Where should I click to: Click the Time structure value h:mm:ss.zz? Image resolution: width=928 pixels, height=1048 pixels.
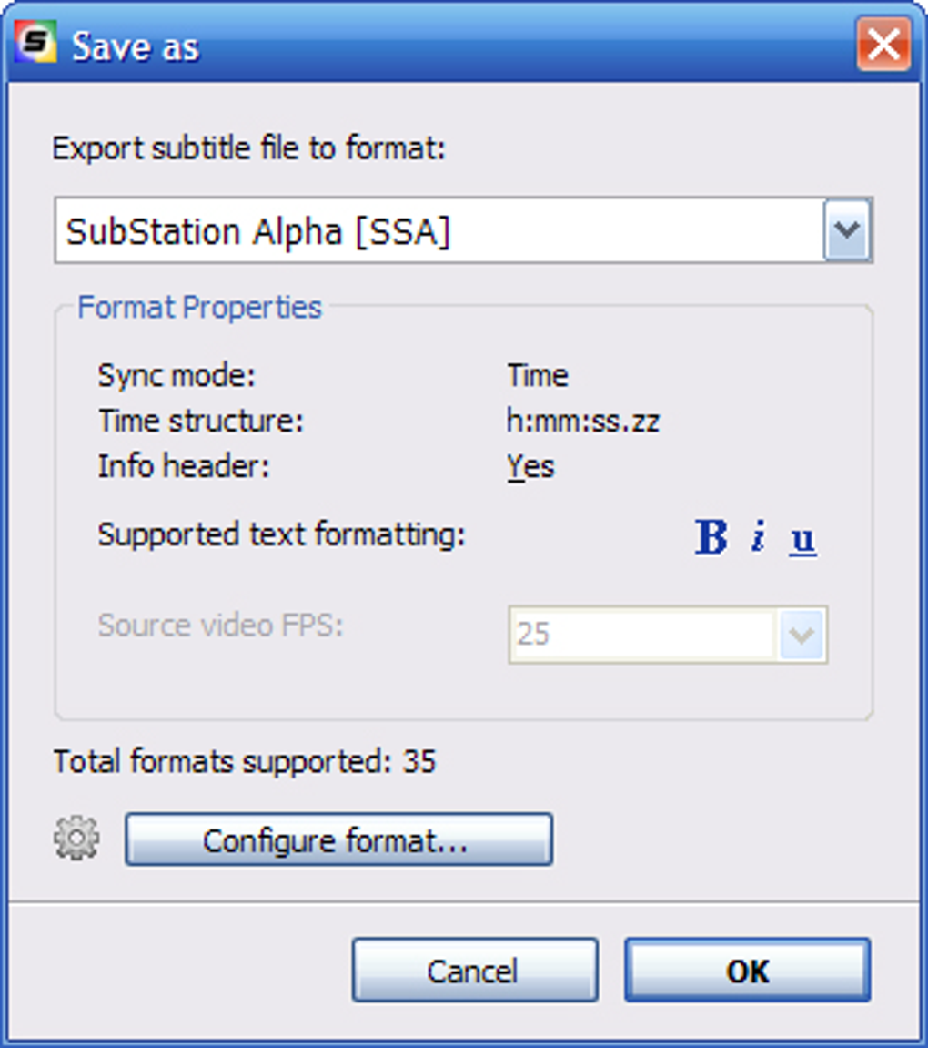582,421
